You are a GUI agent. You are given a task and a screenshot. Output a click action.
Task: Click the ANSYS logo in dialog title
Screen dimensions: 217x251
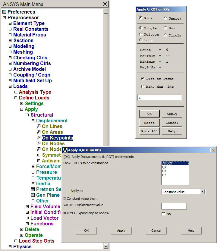point(65,150)
